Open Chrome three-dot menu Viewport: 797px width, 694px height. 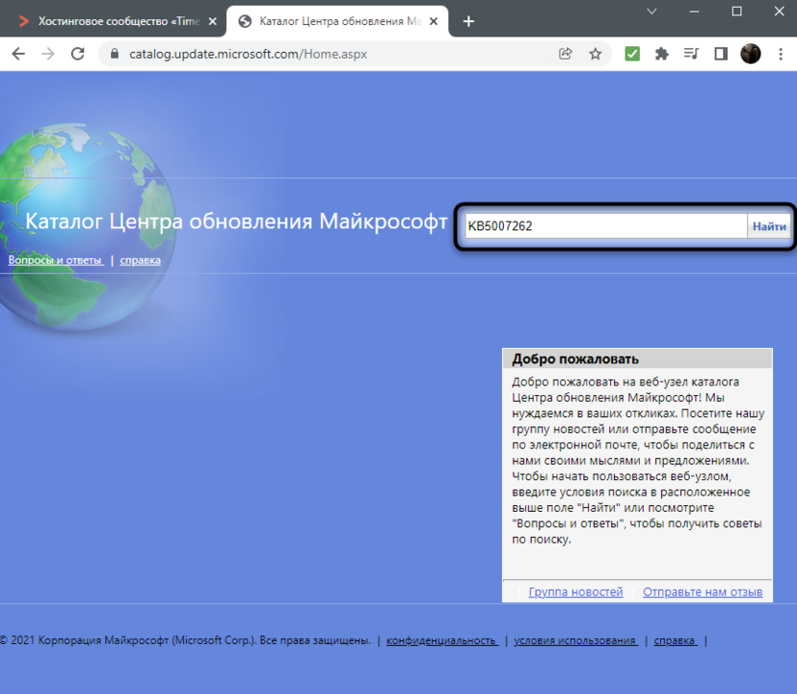click(779, 55)
